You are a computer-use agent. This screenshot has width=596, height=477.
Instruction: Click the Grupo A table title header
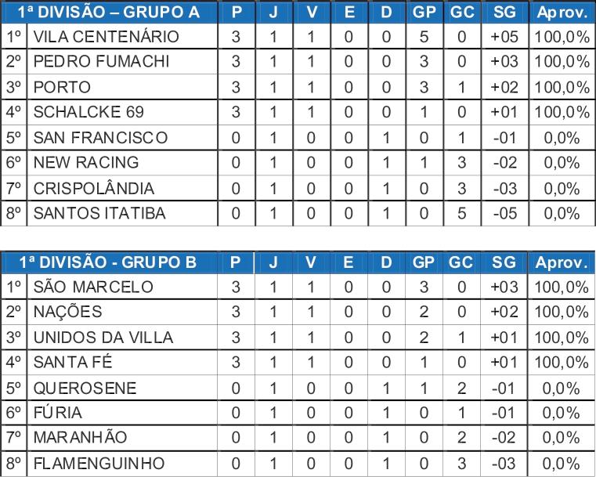(109, 13)
